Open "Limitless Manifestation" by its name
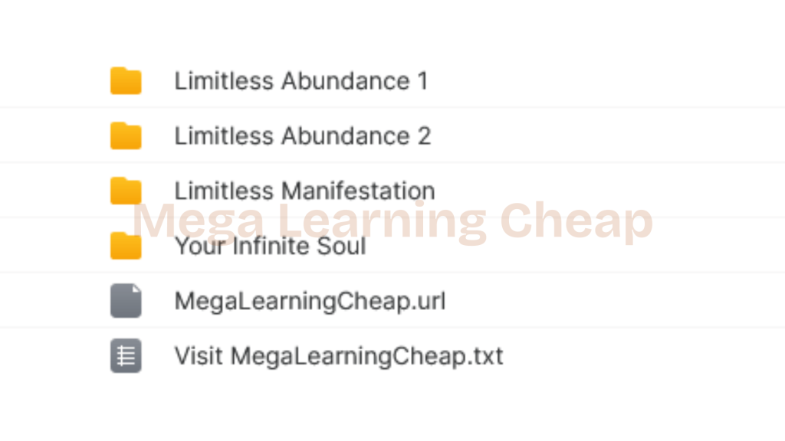 click(304, 191)
